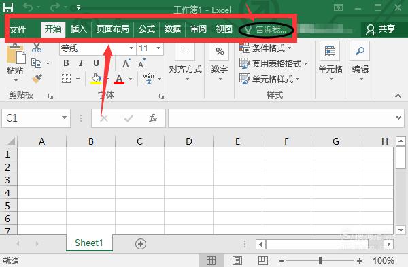Open the 文件 menu tab

tap(18, 29)
